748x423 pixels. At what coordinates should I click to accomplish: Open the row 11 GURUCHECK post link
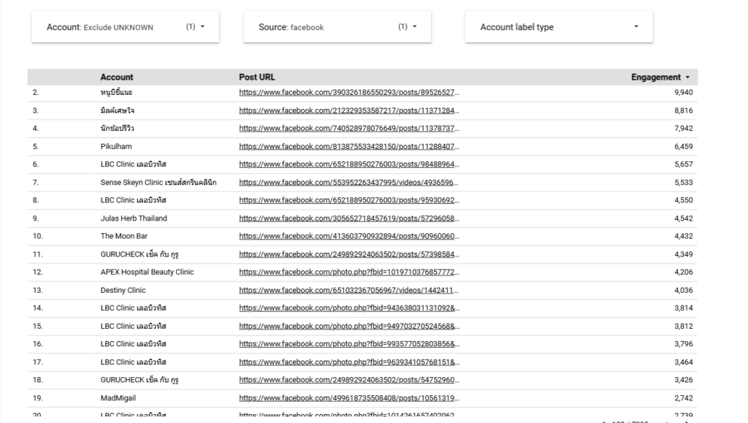pos(348,254)
